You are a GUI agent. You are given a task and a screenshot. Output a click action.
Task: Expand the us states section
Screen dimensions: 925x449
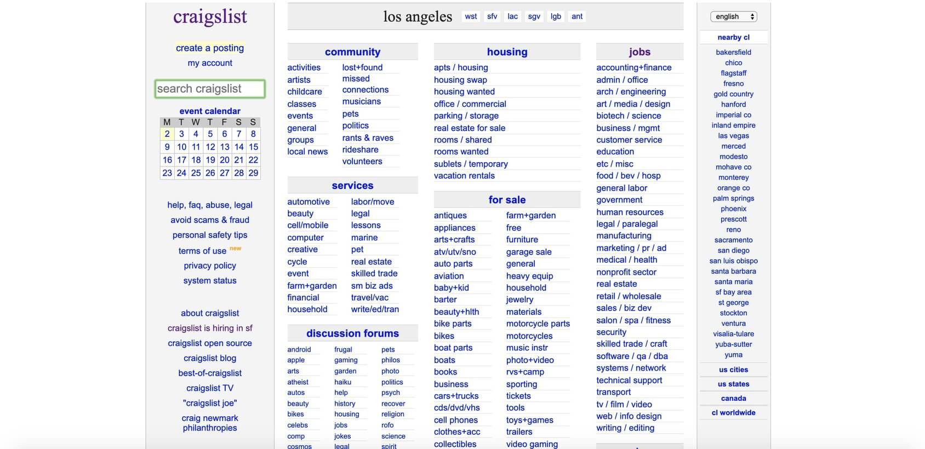point(733,384)
